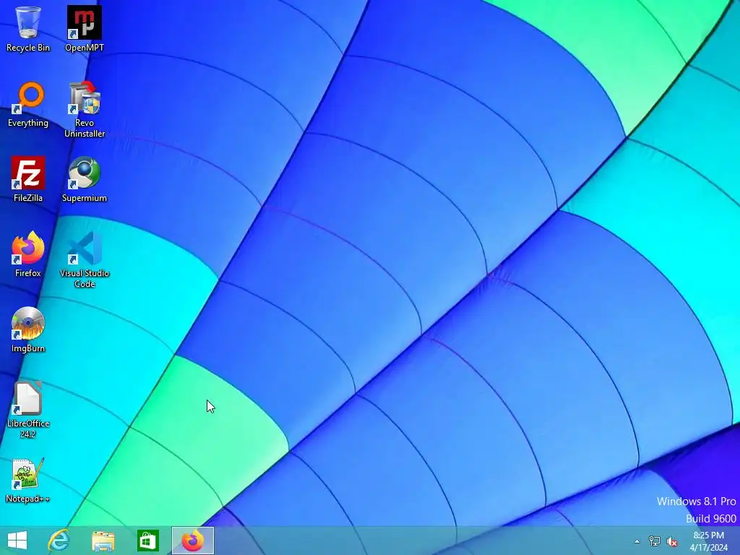Select the ImgBurn desktop shortcut
Screen dimensions: 740x555
point(28,330)
